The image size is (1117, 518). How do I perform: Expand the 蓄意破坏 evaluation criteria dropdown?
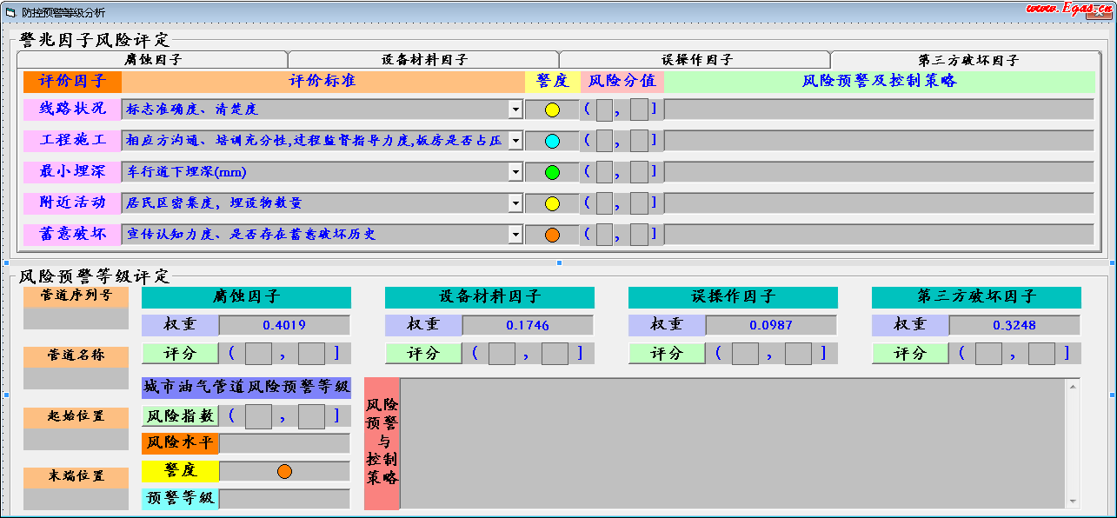pos(515,235)
